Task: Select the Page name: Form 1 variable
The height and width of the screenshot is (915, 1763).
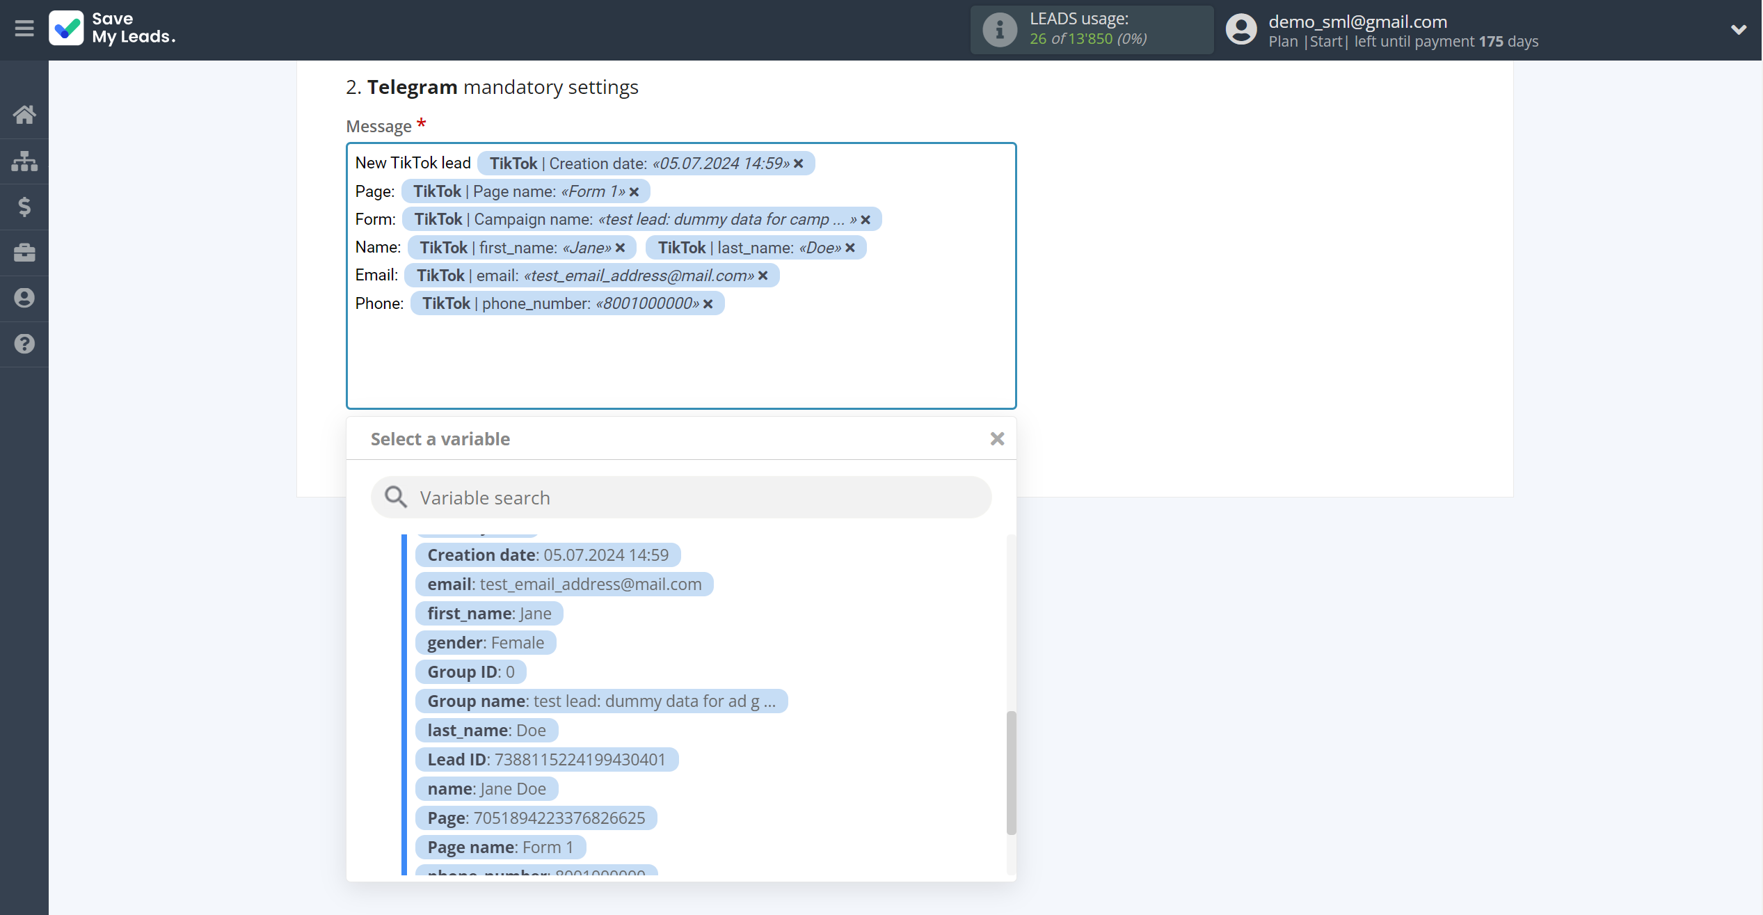Action: click(x=501, y=848)
